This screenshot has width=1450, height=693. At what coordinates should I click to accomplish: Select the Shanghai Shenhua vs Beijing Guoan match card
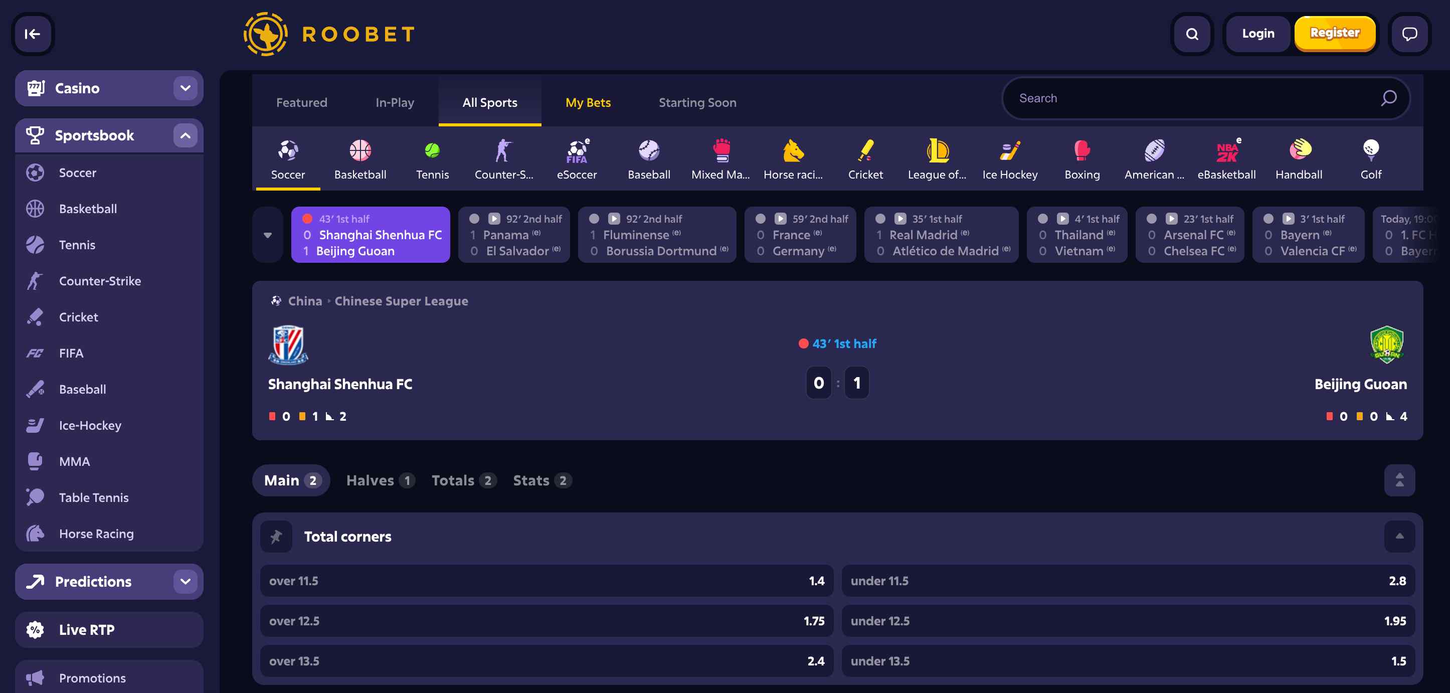(x=371, y=235)
